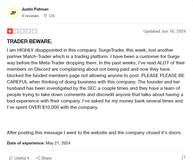Click the location pin icon

coord(45,16)
